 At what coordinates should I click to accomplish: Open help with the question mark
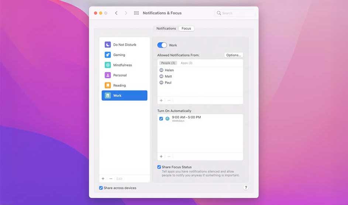(246, 188)
